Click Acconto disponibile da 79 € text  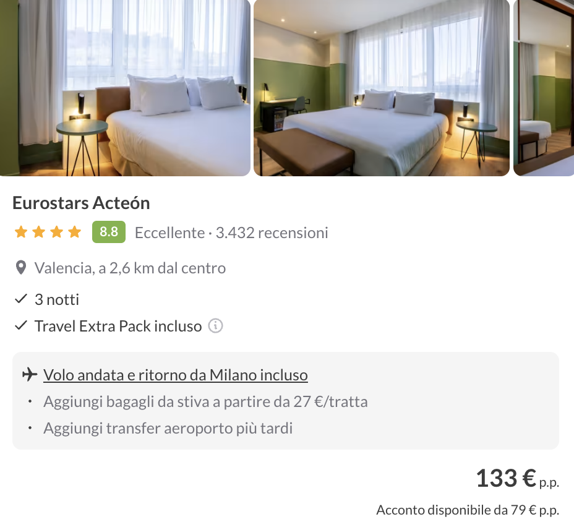[x=468, y=510]
